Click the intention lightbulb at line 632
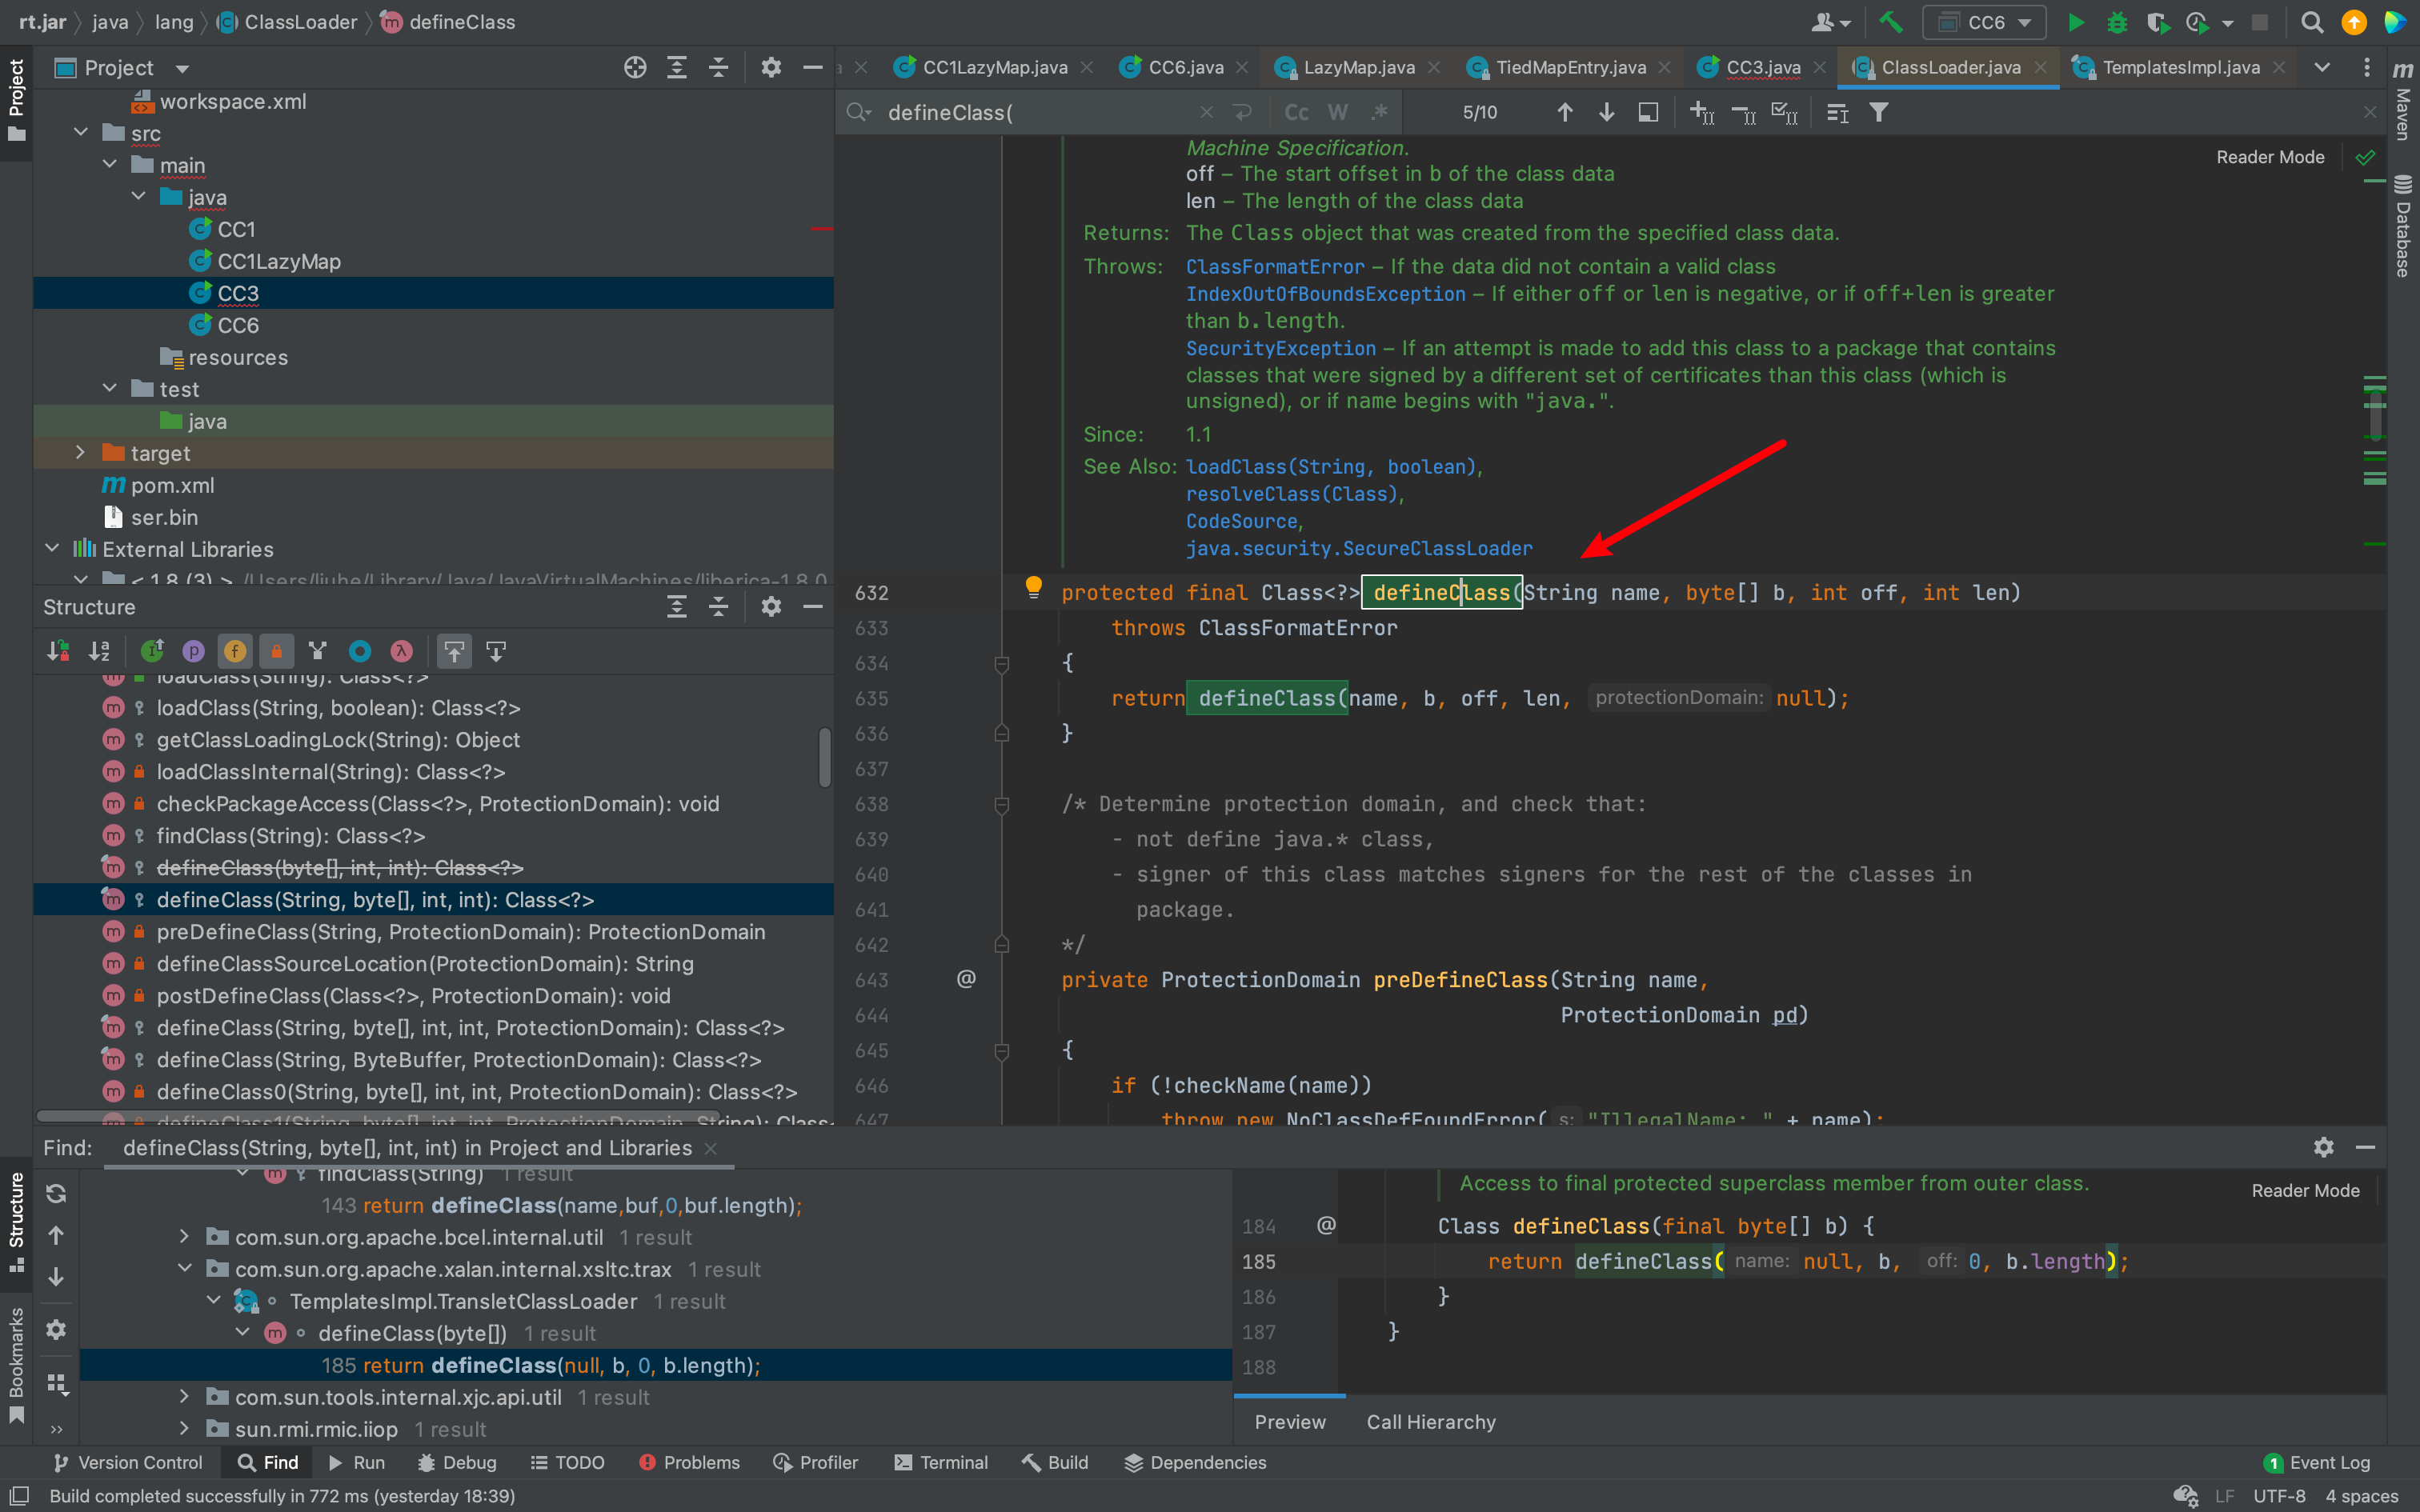 (1033, 587)
